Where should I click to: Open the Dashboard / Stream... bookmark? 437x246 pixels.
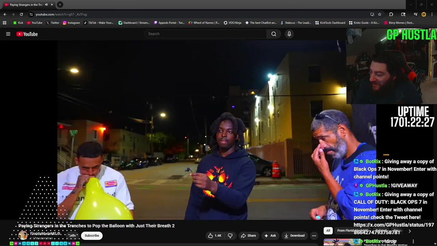pyautogui.click(x=134, y=23)
